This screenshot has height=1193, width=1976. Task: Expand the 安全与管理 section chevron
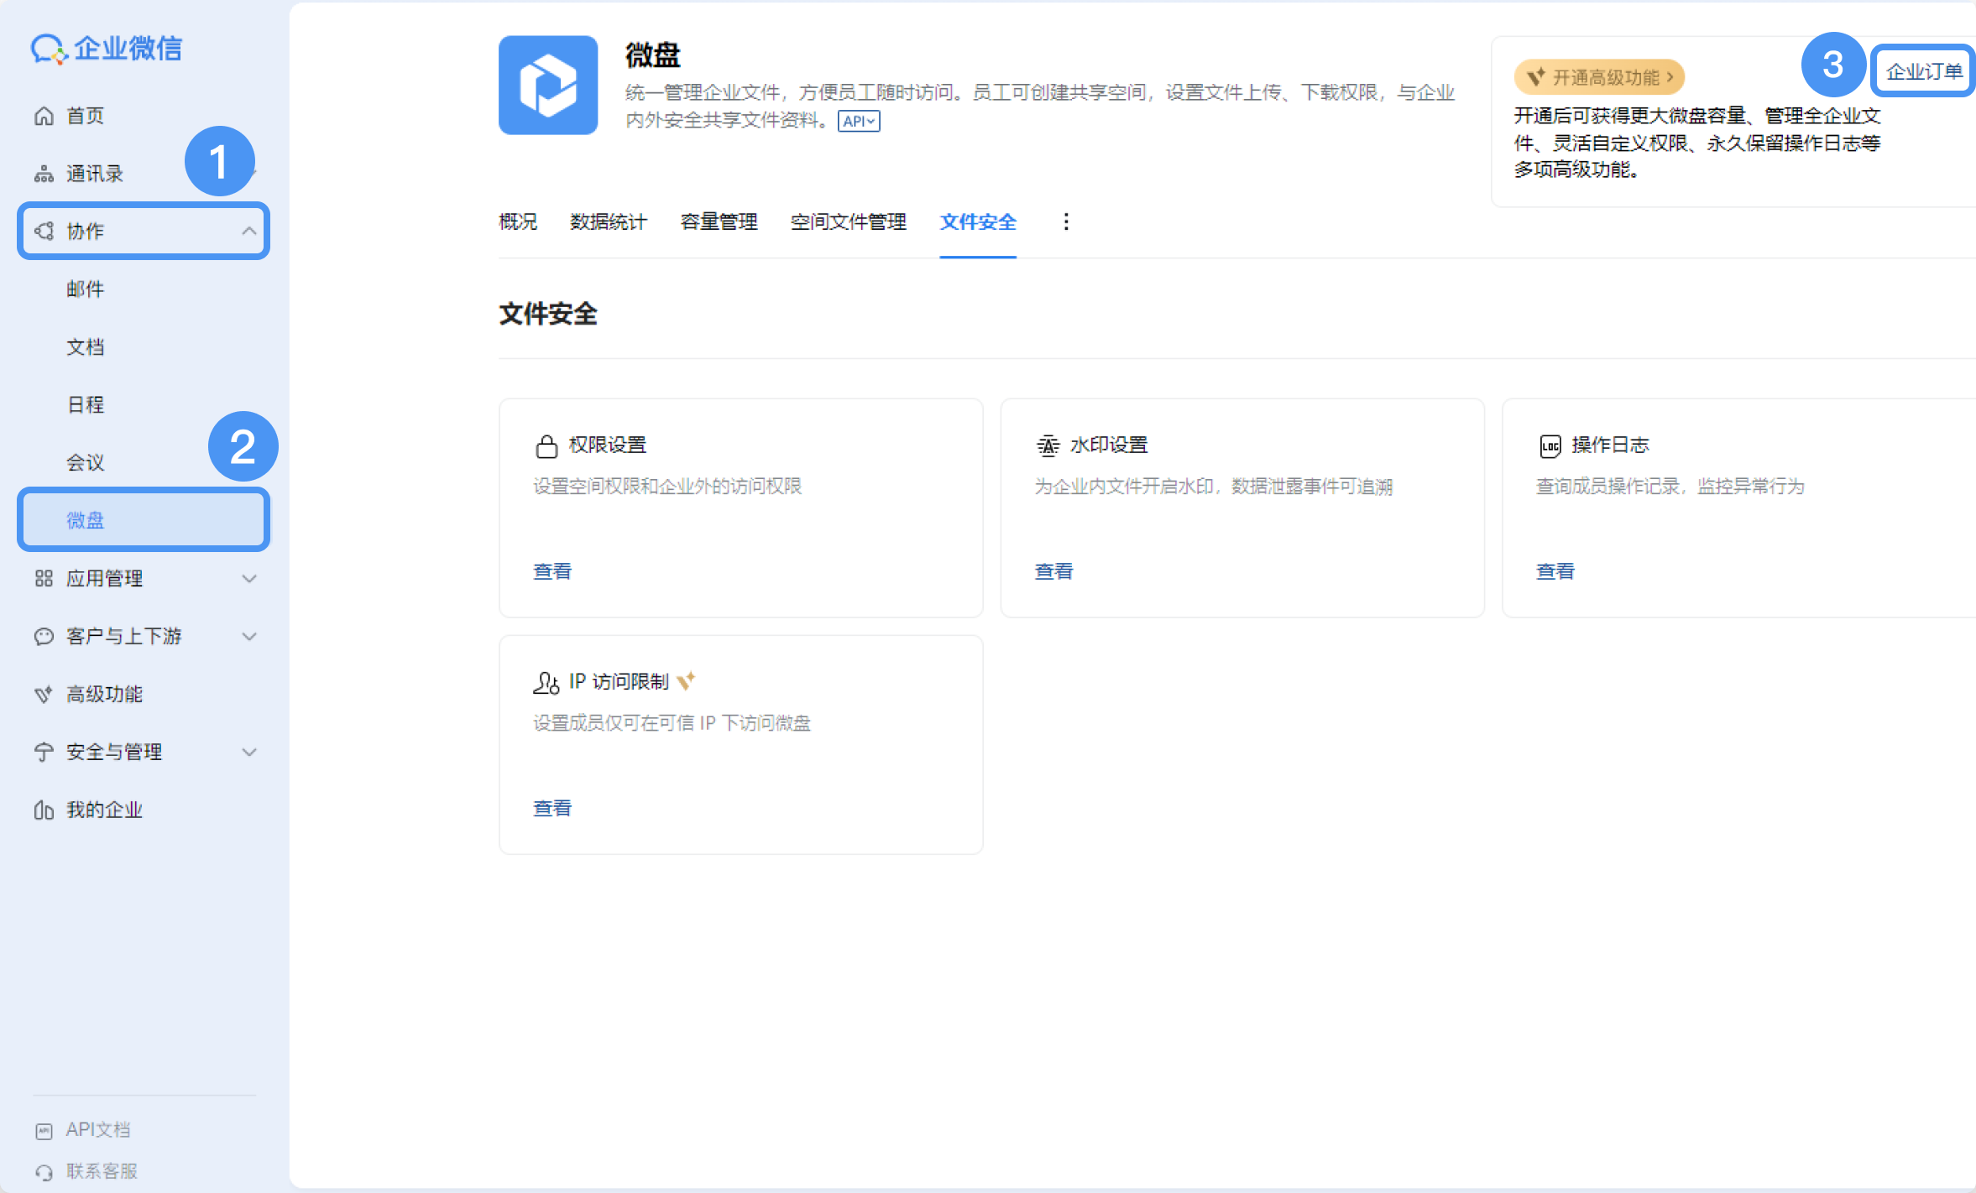[x=249, y=752]
